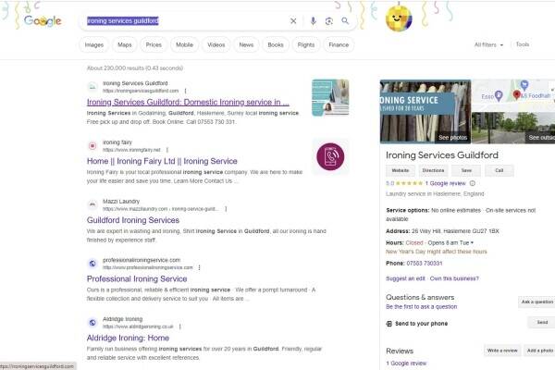Click the Aldridge Ironing globe favicon
The image size is (555, 370).
pos(92,322)
